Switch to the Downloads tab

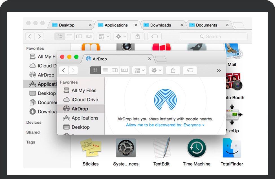coord(160,25)
